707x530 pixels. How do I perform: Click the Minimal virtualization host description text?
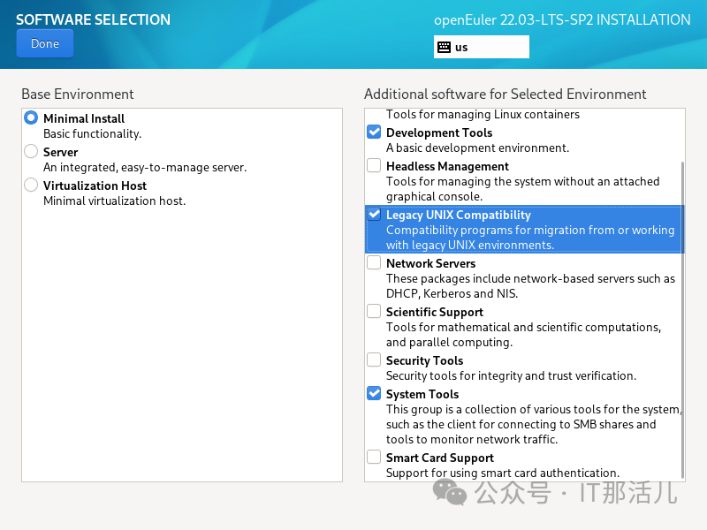114,201
